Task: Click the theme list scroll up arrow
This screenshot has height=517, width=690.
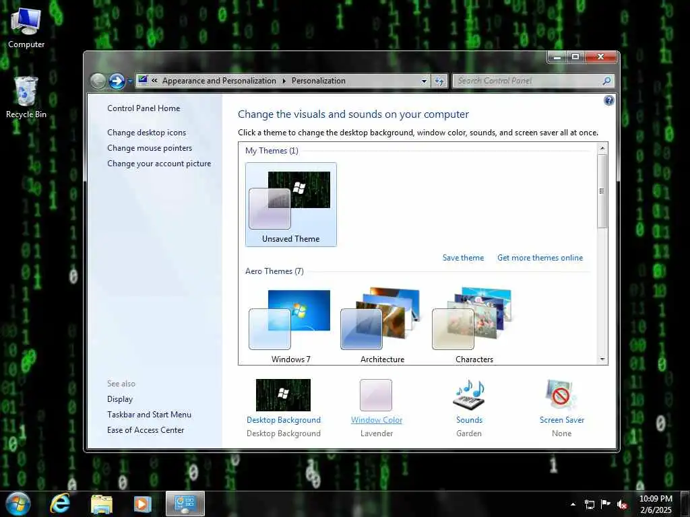Action: pyautogui.click(x=602, y=148)
